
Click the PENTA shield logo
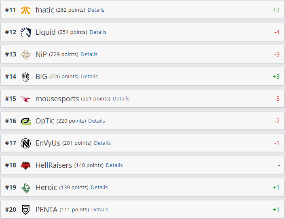pos(25,210)
